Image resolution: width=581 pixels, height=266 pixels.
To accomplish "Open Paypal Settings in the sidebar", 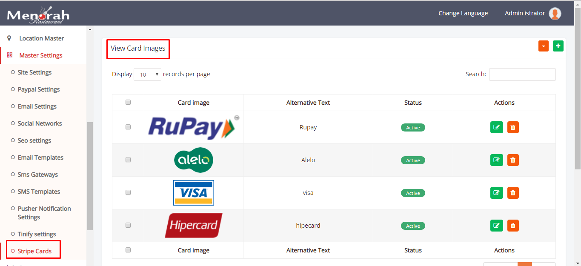I will pos(39,89).
